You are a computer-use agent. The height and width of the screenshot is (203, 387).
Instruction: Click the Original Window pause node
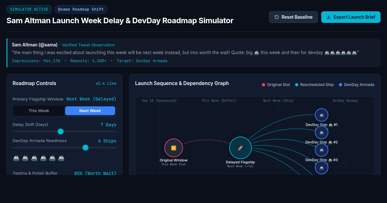pyautogui.click(x=174, y=148)
